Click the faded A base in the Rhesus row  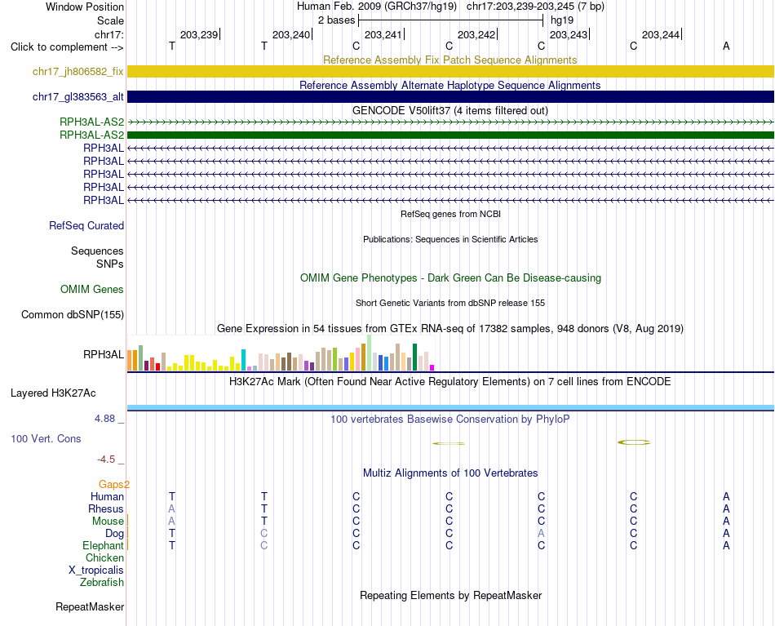[171, 508]
